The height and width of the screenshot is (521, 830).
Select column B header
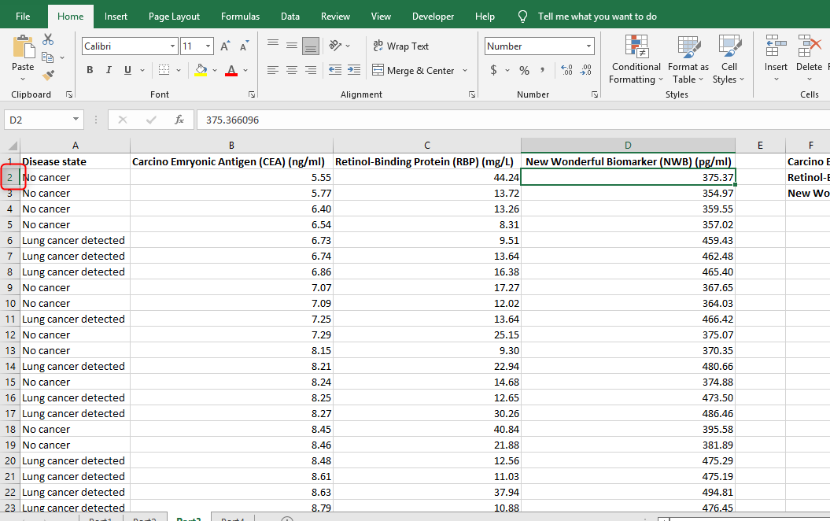[x=231, y=146]
